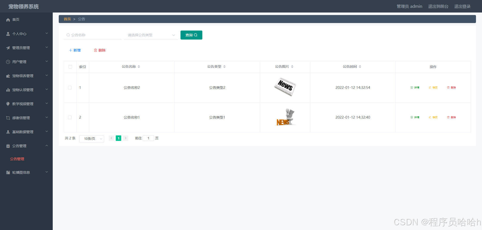Click the home icon beside 首页 in sidebar
Viewport: 482px width, 230px height.
8,20
